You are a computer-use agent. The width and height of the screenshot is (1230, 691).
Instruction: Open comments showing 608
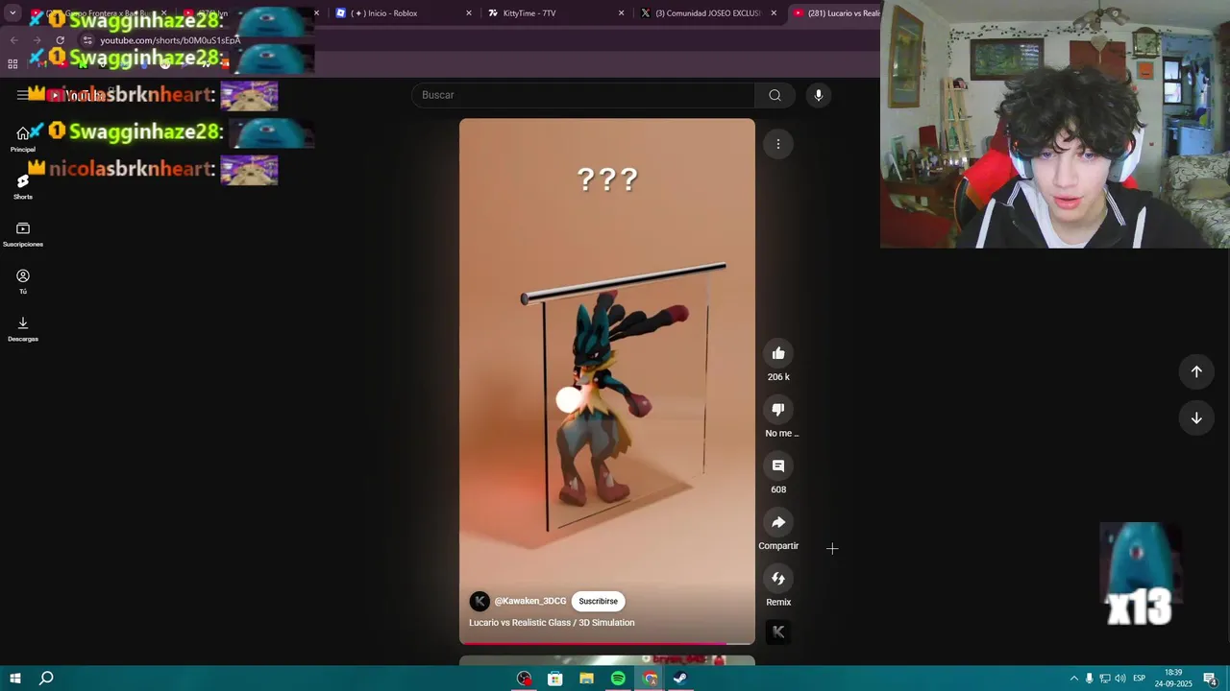(x=778, y=466)
